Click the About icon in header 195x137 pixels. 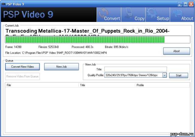[x=178, y=13]
